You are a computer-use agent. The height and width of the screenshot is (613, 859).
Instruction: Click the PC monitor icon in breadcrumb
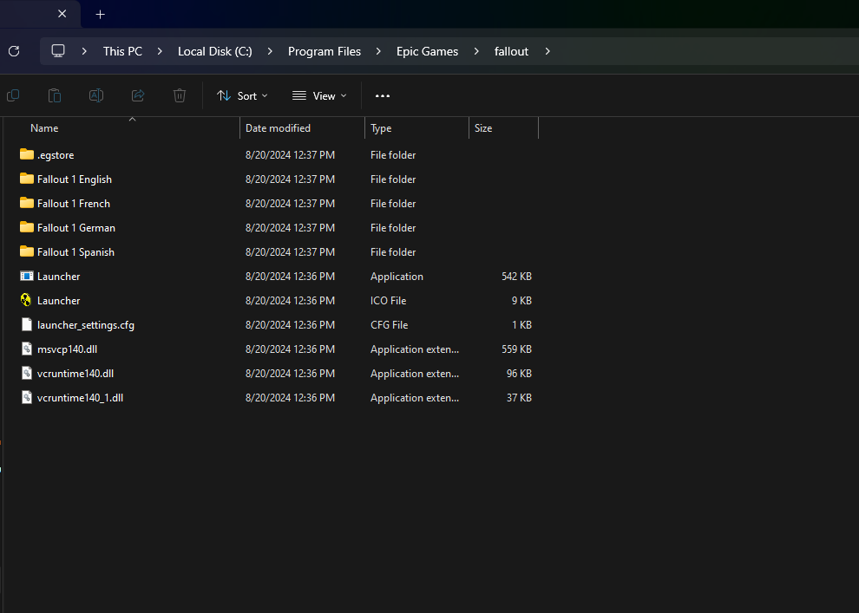point(58,51)
